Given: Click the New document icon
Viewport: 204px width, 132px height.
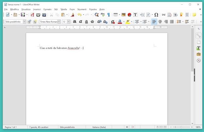Looking at the screenshot, I should [8, 15].
